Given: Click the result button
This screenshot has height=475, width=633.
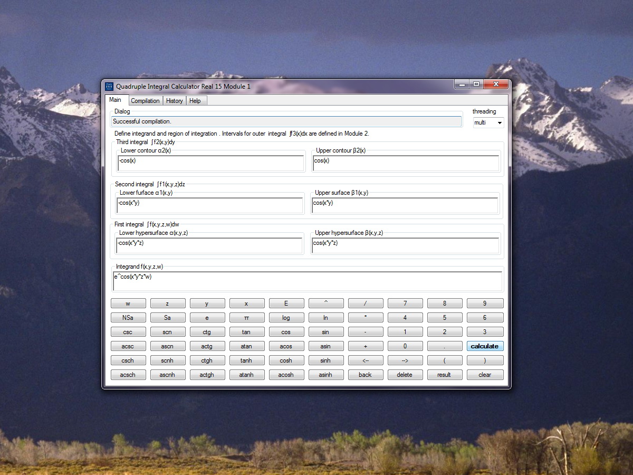Looking at the screenshot, I should (445, 375).
